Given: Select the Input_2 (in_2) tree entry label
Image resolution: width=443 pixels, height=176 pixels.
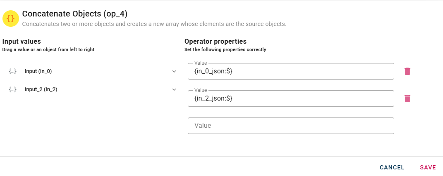Looking at the screenshot, I should coord(41,89).
